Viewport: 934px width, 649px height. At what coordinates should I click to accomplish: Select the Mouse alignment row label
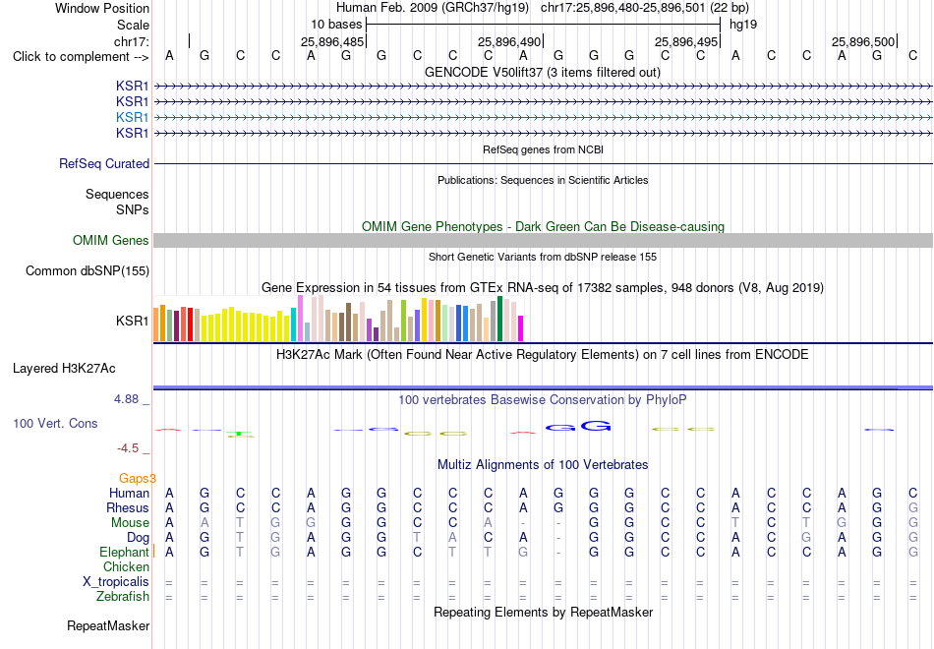(x=130, y=523)
